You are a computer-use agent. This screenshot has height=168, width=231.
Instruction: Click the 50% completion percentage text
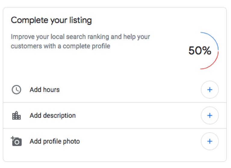click(200, 51)
